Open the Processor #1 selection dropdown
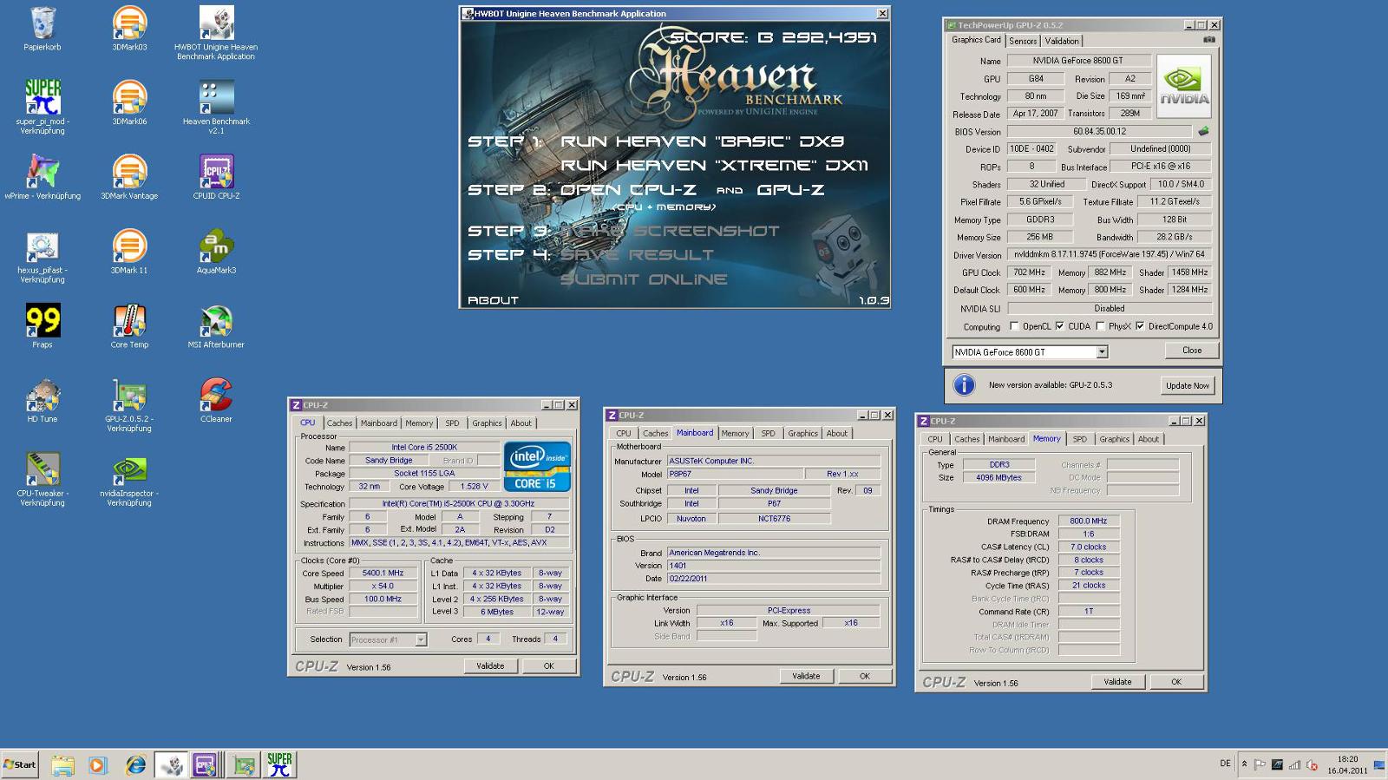This screenshot has width=1388, height=780. 421,639
